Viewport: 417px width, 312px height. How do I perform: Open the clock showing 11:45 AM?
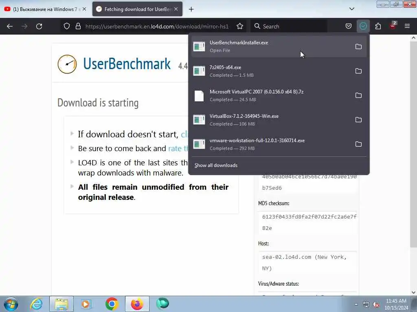396,304
